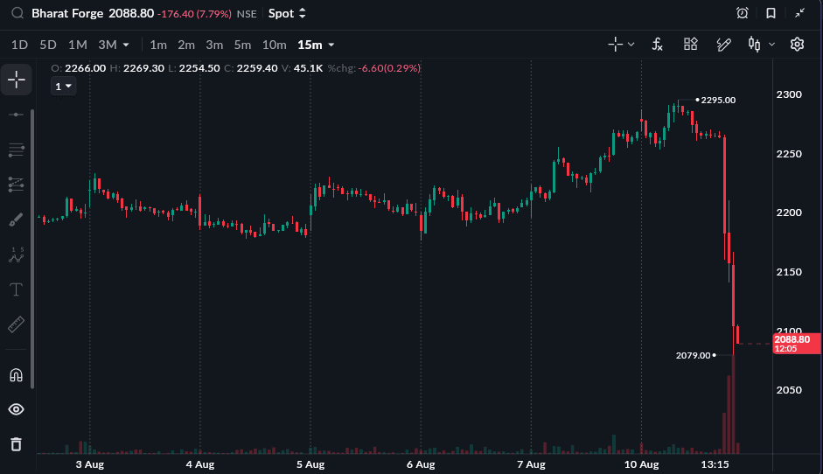Select the Fibonacci retracement tool in sidebar

(x=17, y=185)
